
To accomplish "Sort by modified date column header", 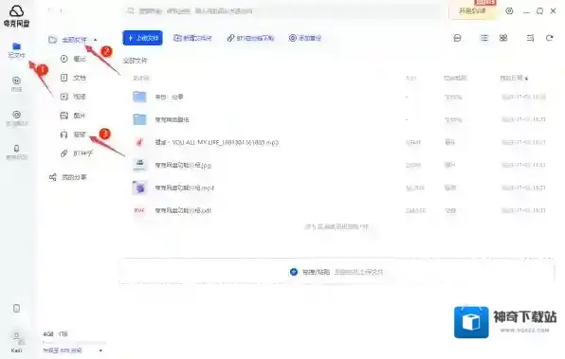I will pyautogui.click(x=514, y=78).
